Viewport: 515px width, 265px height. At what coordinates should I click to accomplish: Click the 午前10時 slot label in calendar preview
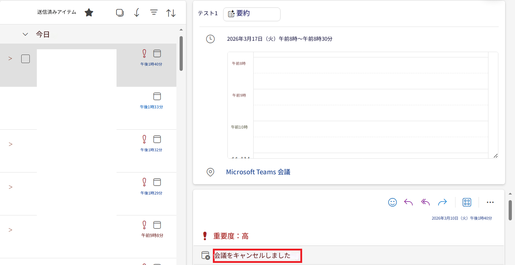click(239, 127)
